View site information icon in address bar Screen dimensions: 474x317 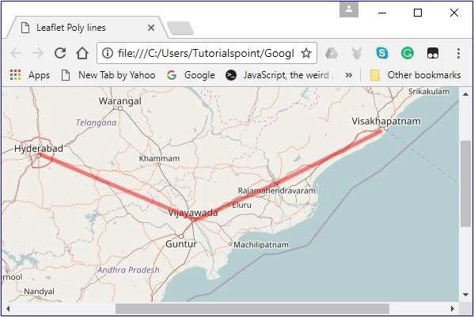(108, 53)
